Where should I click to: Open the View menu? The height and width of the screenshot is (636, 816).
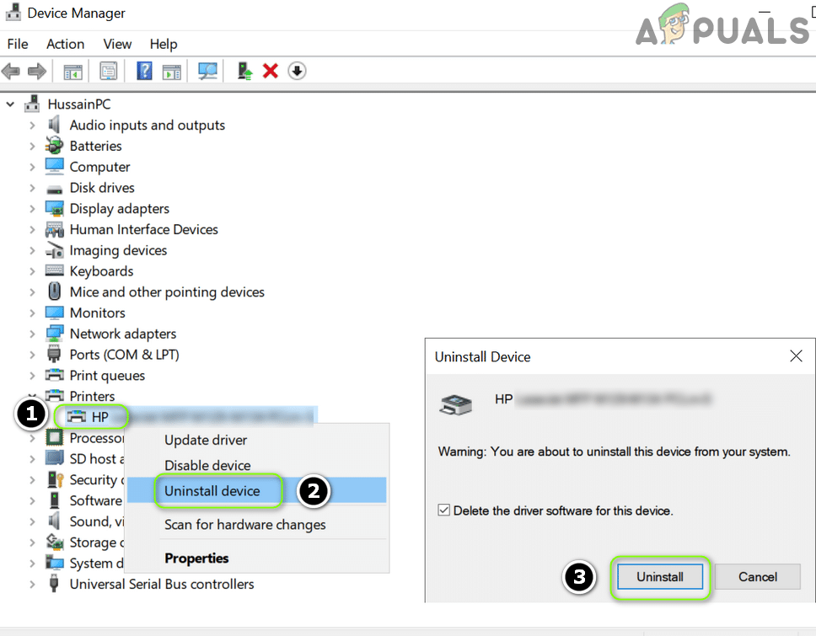(117, 44)
